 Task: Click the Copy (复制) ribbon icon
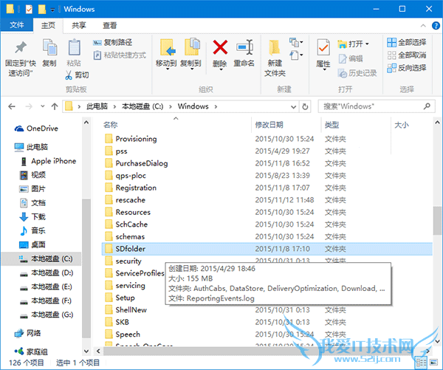[49, 47]
